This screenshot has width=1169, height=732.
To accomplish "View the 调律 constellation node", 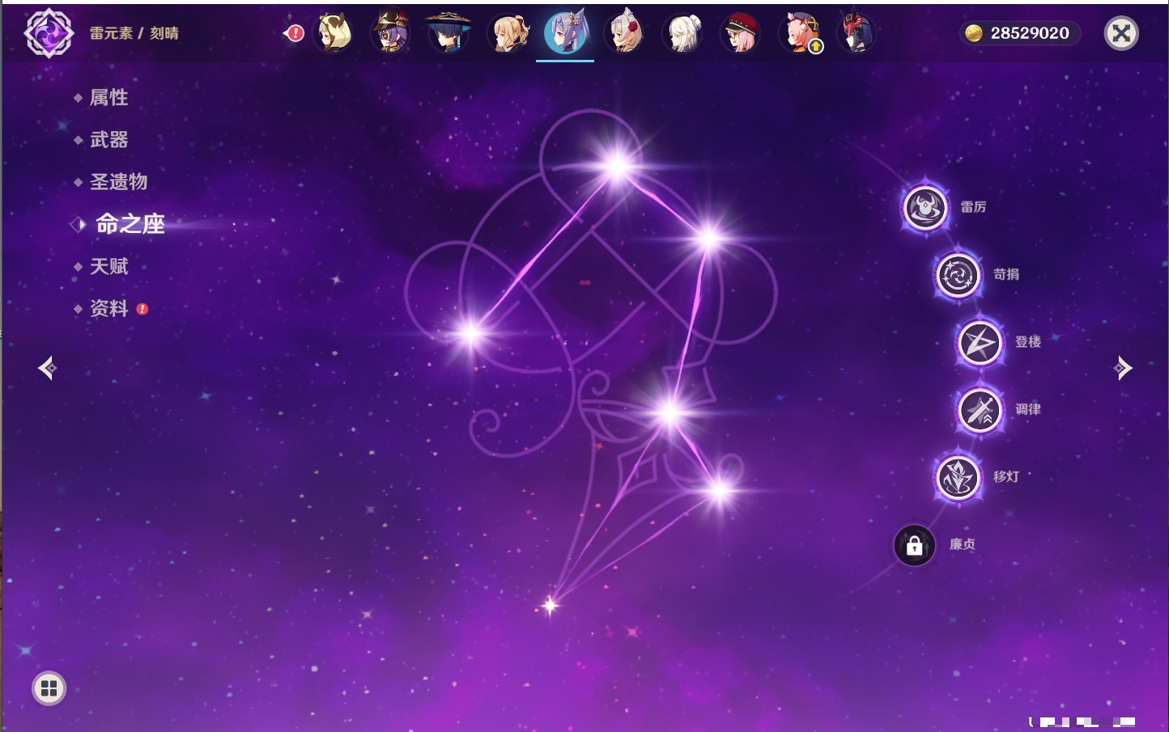I will [980, 410].
